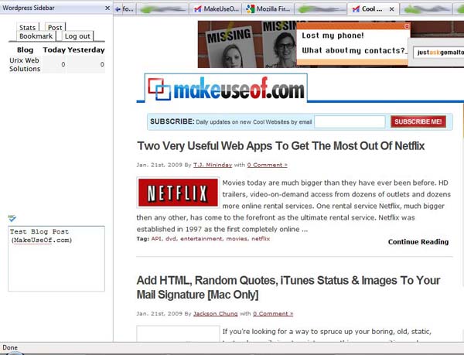Open the Post tab in sidebar
Viewport: 464px width, 355px height.
(x=55, y=27)
